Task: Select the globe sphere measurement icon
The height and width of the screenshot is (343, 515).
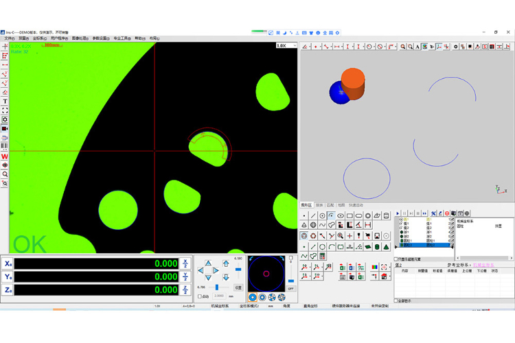Action: 313,225
